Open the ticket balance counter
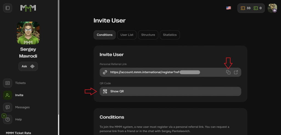 (x=251, y=8)
